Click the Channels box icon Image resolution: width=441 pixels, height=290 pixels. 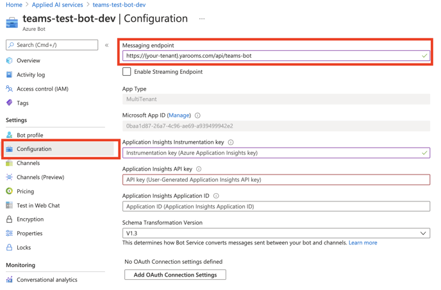(x=9, y=163)
